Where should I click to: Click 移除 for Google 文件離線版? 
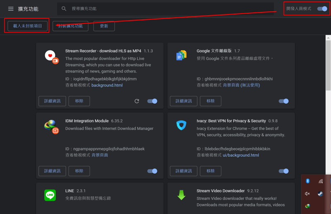coord(211,101)
